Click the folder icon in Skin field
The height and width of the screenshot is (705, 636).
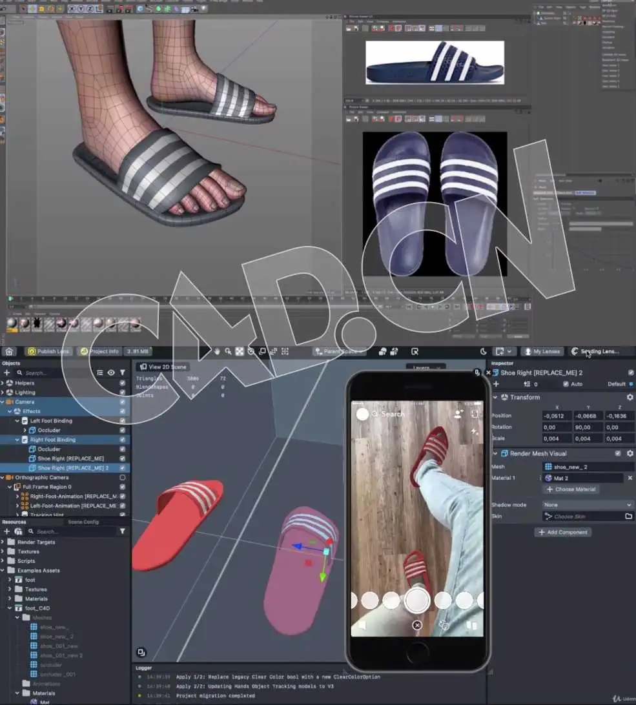(x=628, y=516)
